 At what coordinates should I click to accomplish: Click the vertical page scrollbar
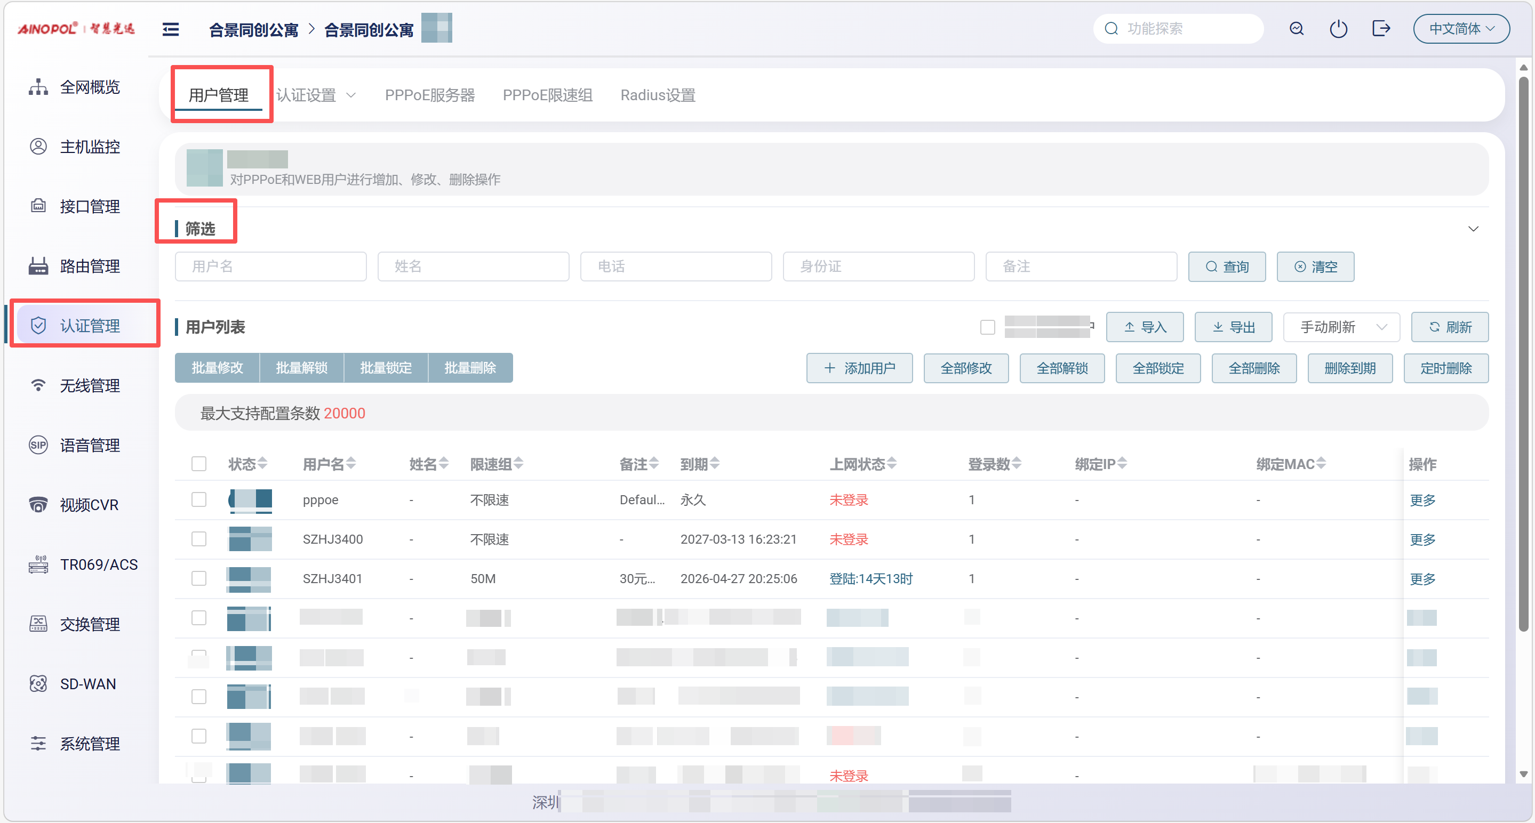coord(1523,357)
